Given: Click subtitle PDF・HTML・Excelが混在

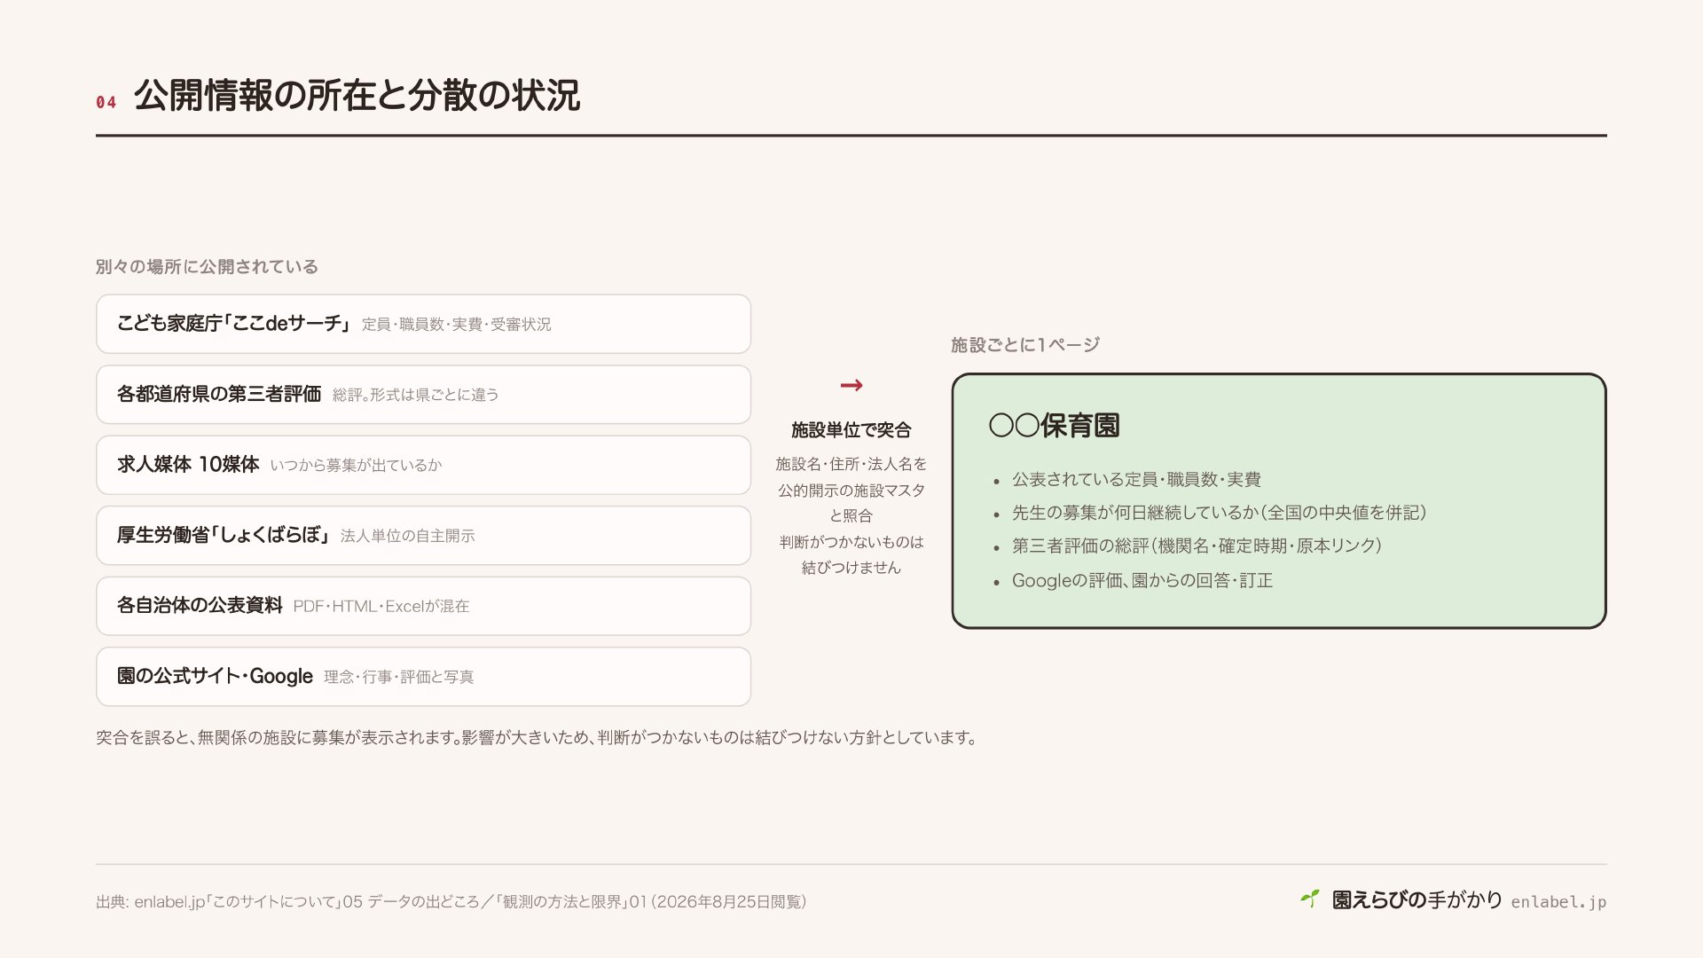Looking at the screenshot, I should (x=381, y=607).
